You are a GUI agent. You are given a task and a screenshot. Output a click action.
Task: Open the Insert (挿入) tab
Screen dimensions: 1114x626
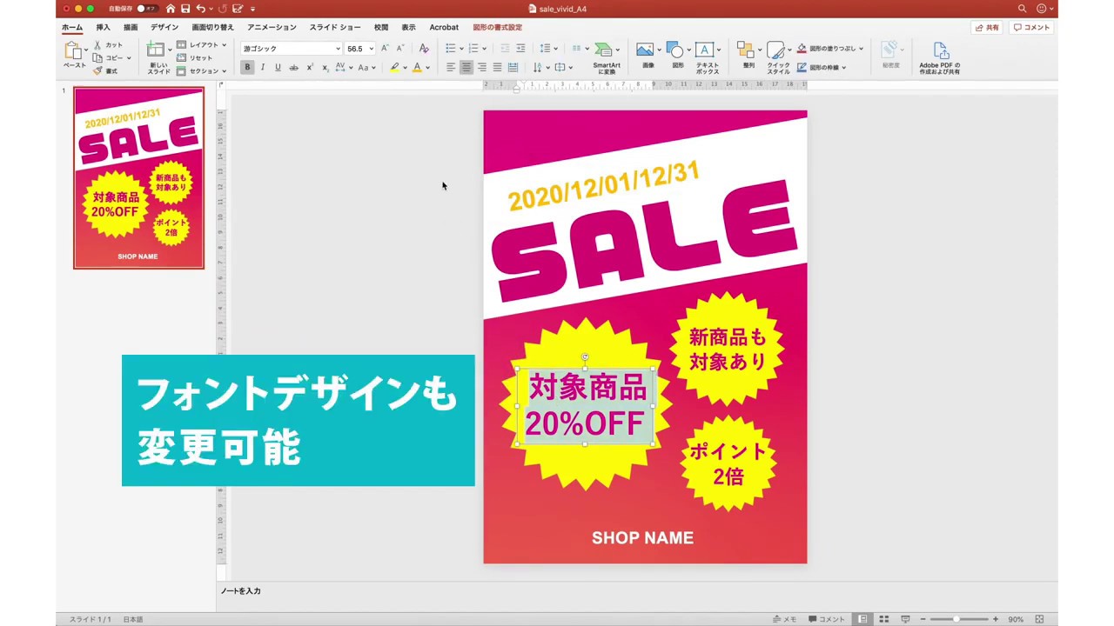tap(103, 28)
